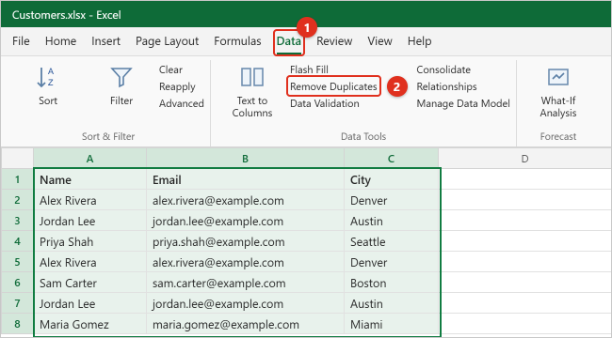
Task: Click the select-all corner of the grid
Action: pos(17,158)
